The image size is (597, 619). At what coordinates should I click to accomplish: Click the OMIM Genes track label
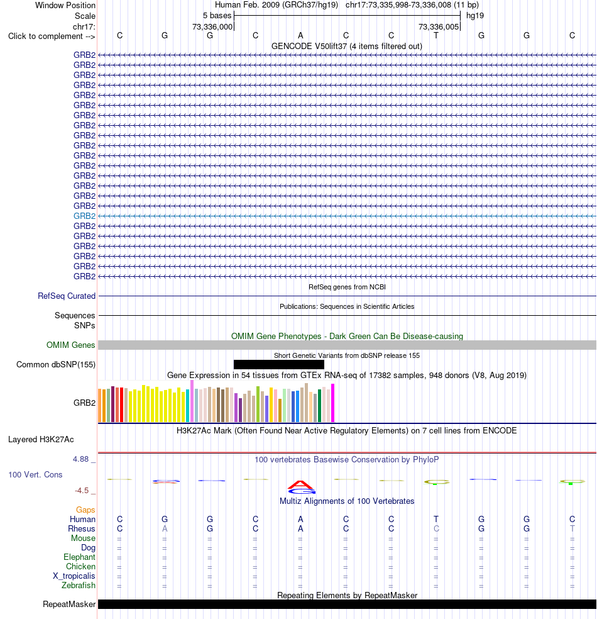[x=70, y=345]
